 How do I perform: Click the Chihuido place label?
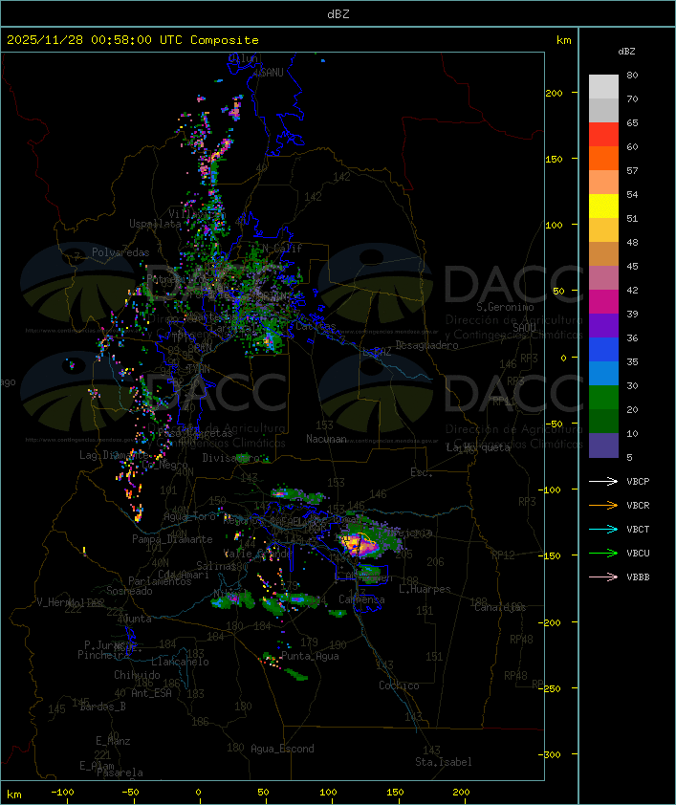(137, 675)
